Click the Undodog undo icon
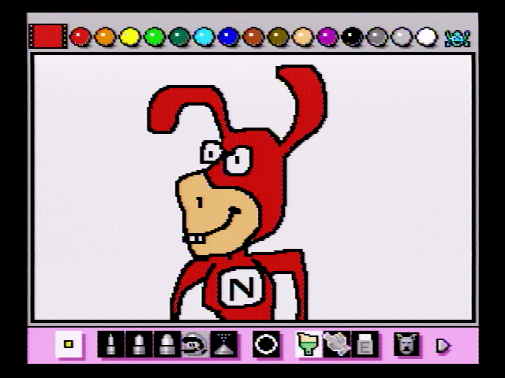 click(x=406, y=344)
